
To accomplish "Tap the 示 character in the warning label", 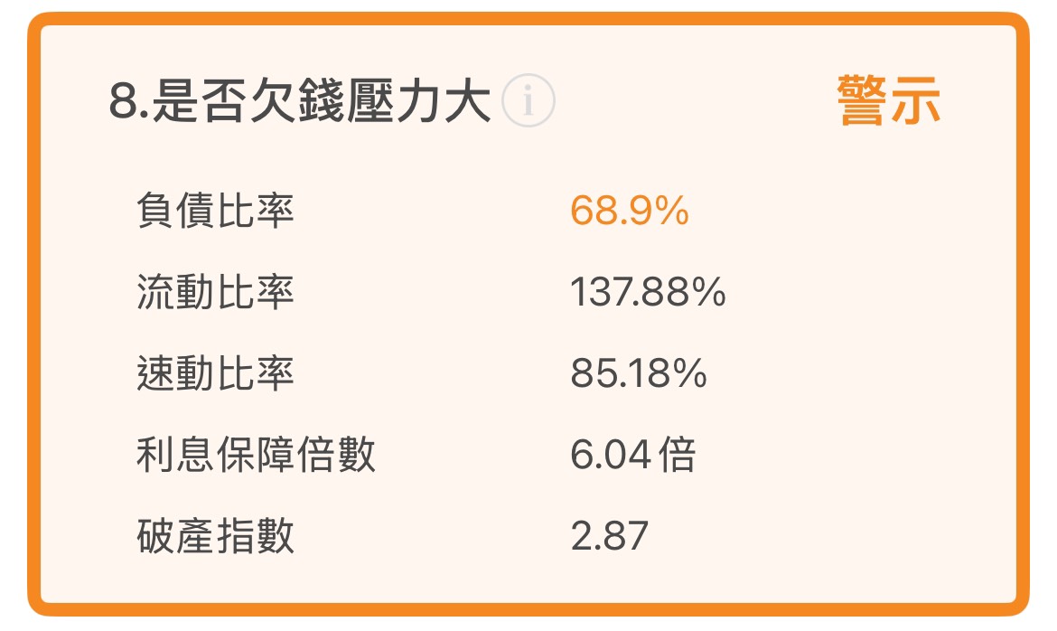I will tap(916, 100).
